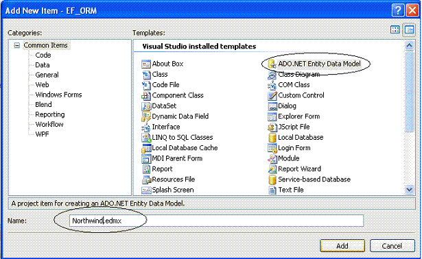The height and width of the screenshot is (259, 422).
Task: Switch to large icons view
Action: (395, 29)
